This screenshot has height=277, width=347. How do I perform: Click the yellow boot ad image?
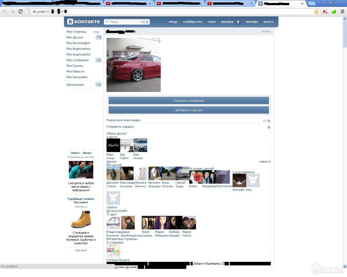click(81, 219)
